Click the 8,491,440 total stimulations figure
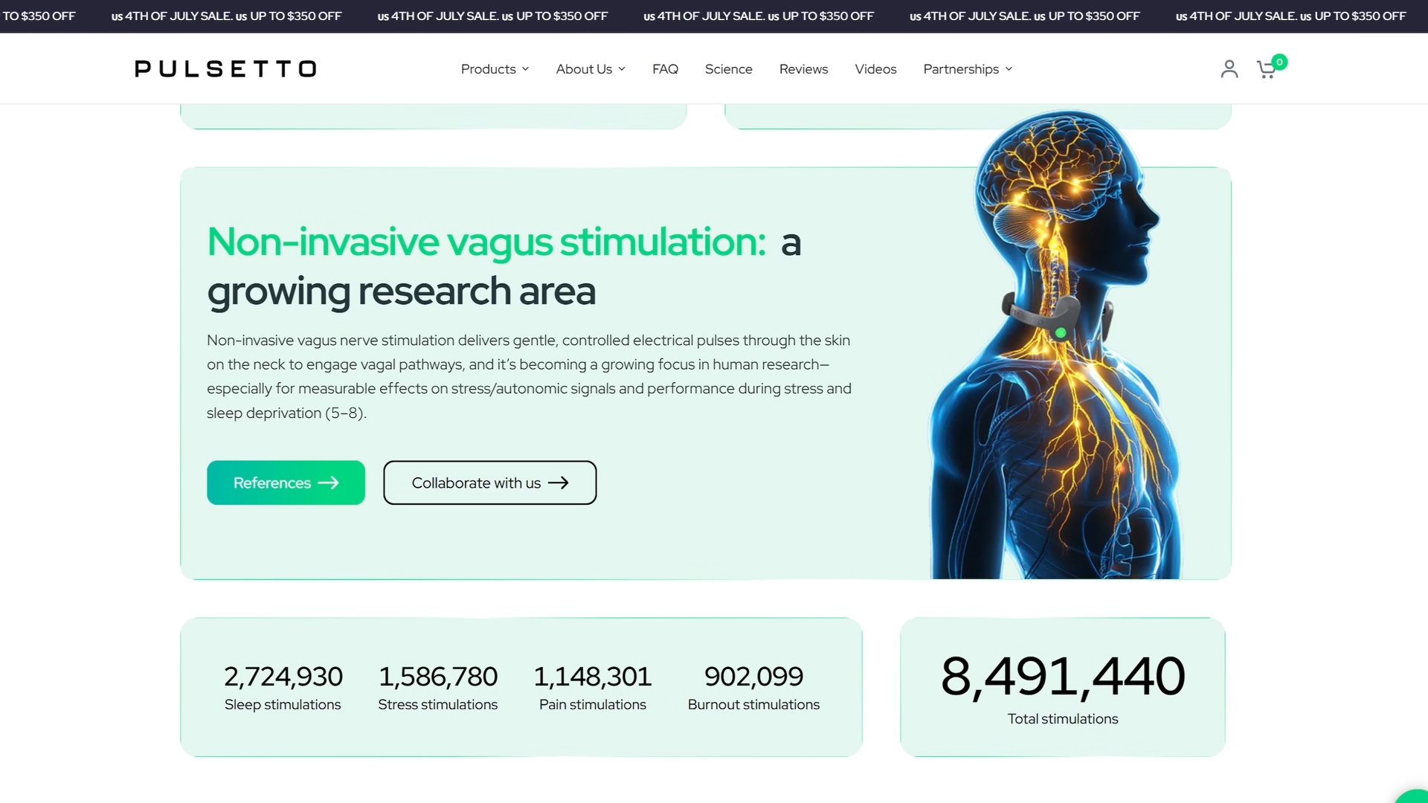The image size is (1428, 803). pyautogui.click(x=1063, y=677)
